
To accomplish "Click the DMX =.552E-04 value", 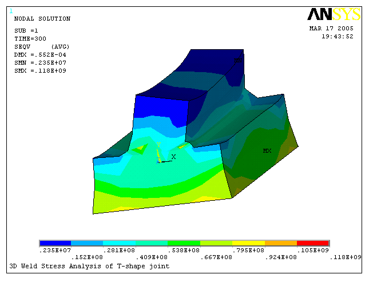I will coord(37,54).
